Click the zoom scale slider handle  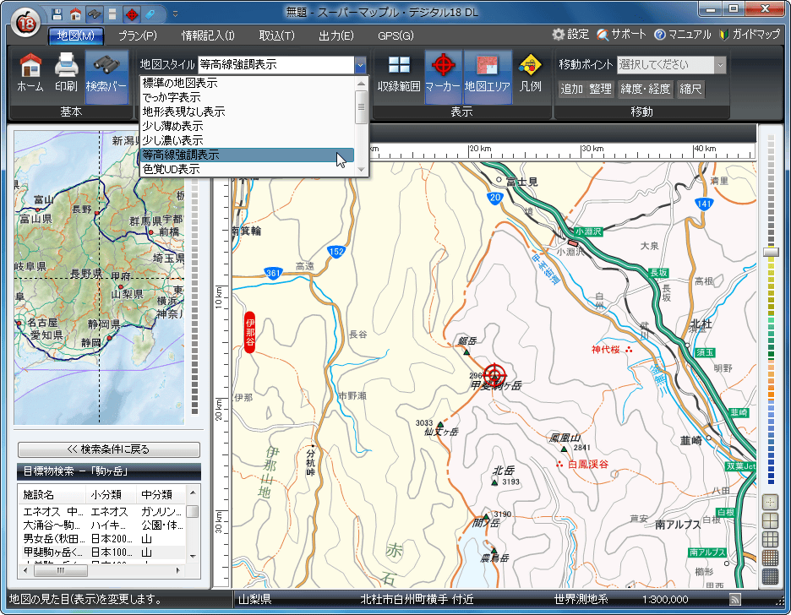click(x=771, y=252)
